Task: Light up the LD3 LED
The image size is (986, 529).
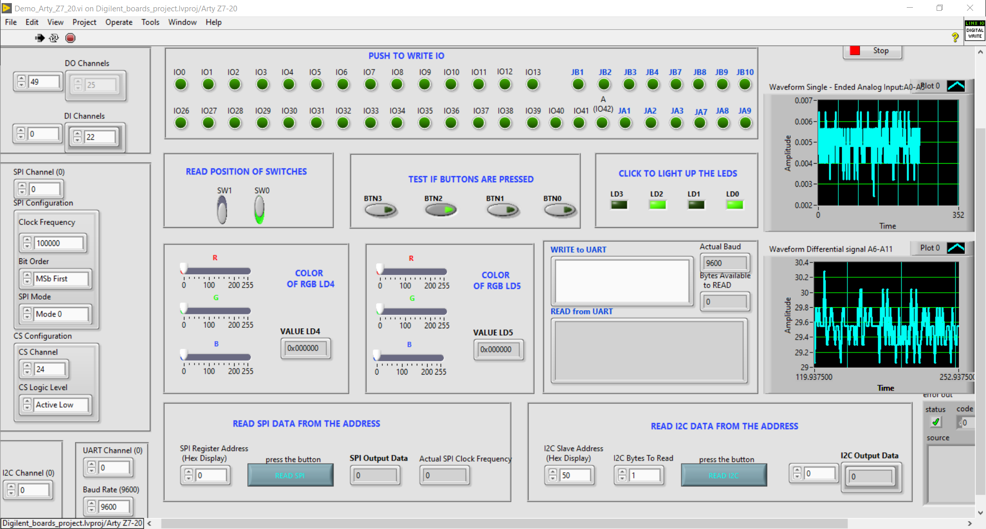Action: click(x=619, y=205)
